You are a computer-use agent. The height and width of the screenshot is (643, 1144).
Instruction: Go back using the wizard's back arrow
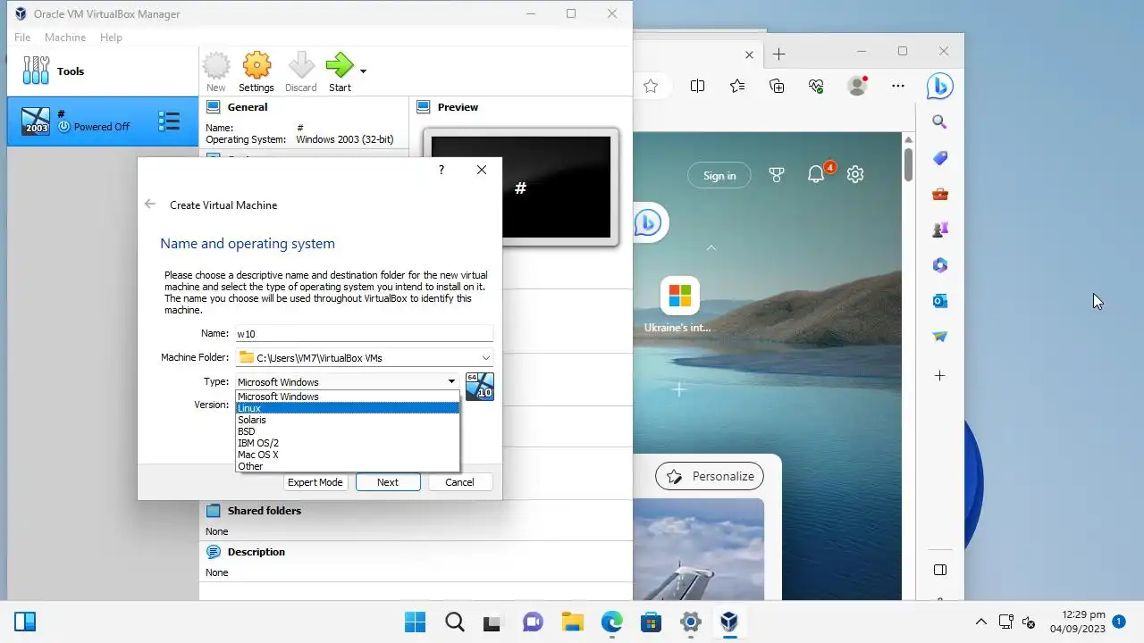click(150, 205)
